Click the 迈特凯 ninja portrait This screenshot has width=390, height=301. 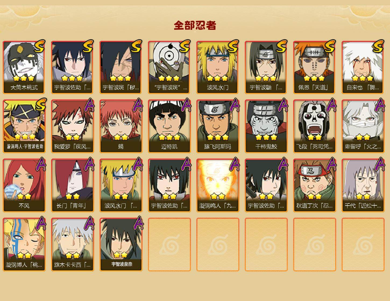(x=169, y=126)
